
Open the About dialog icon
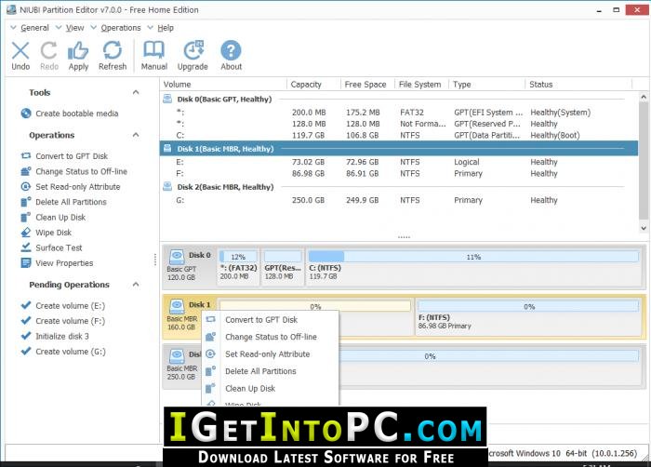231,50
